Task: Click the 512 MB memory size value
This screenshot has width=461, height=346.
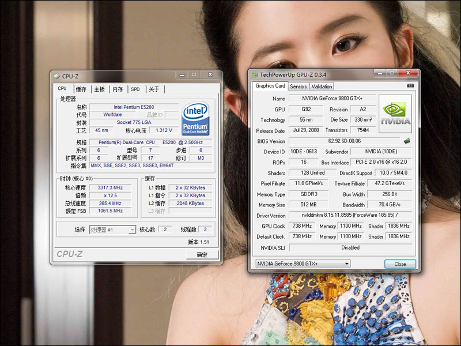Action: (x=309, y=205)
